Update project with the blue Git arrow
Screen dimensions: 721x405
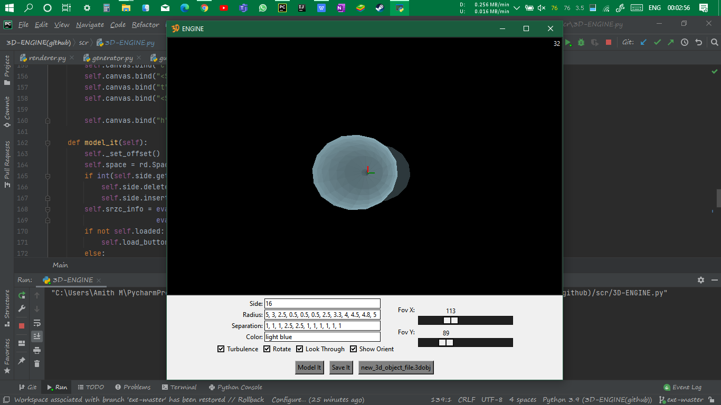click(643, 42)
